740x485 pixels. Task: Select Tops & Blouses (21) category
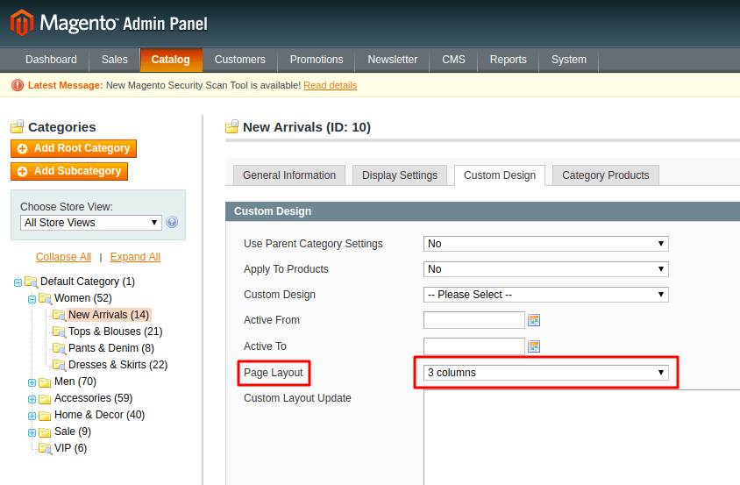coord(115,332)
